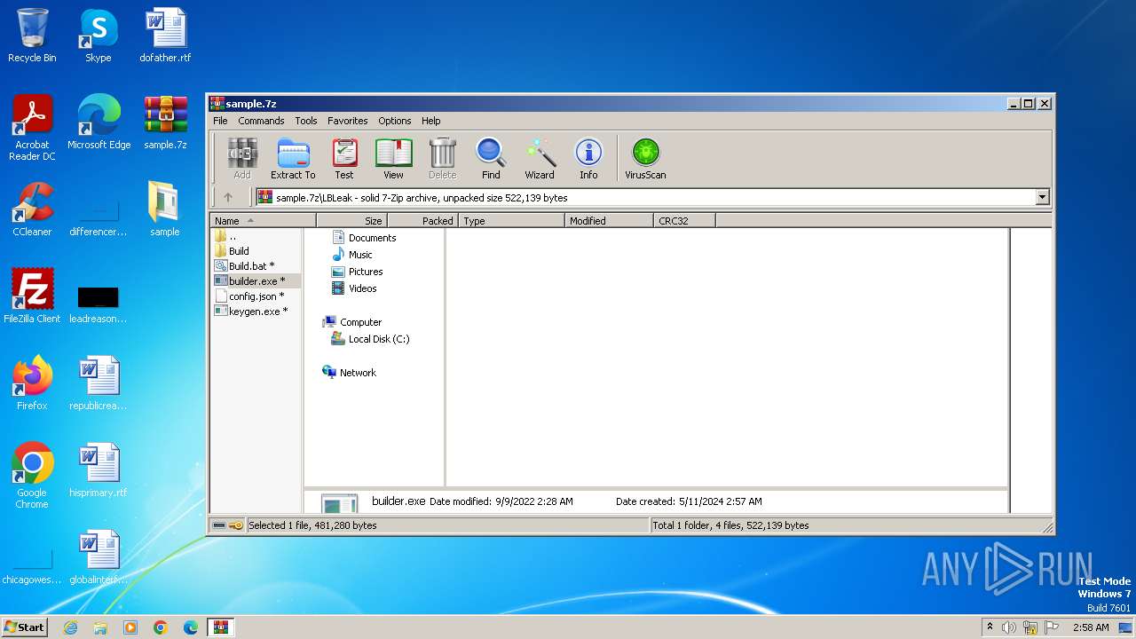Click the volume speaker tray icon
Viewport: 1136px width, 639px height.
[1009, 627]
